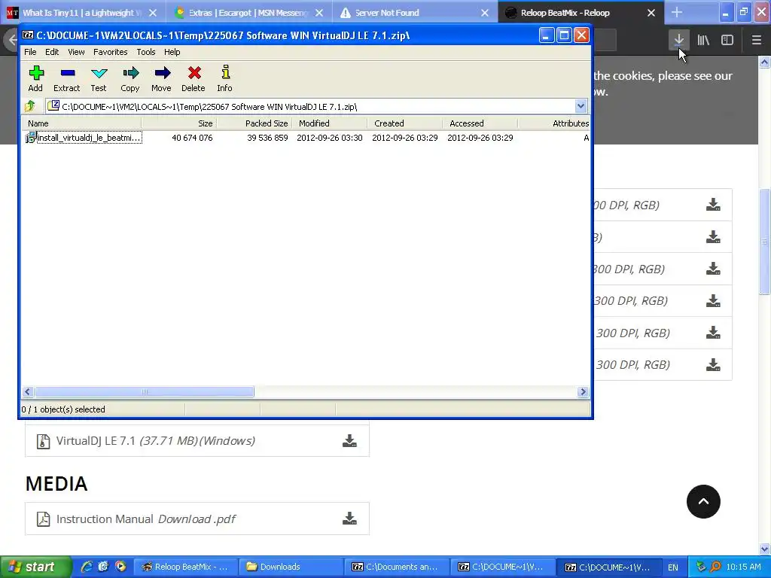The image size is (771, 578).
Task: Click the Instruction Manual download link text
Action: (x=145, y=519)
